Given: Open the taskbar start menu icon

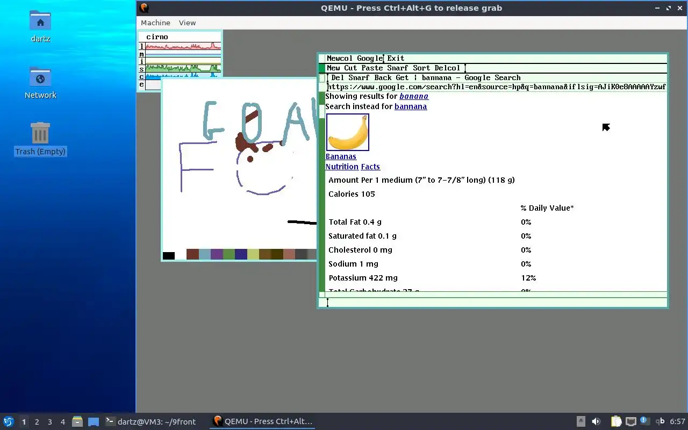Looking at the screenshot, I should point(9,422).
